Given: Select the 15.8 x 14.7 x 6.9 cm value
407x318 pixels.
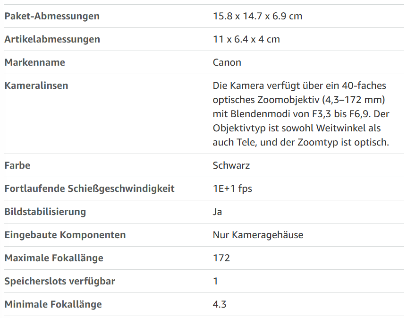Looking at the screenshot, I should [x=257, y=16].
